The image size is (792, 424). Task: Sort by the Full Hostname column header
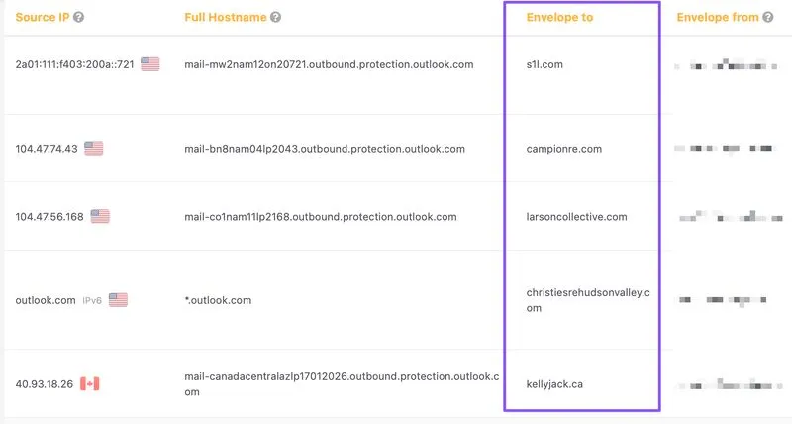click(x=226, y=17)
